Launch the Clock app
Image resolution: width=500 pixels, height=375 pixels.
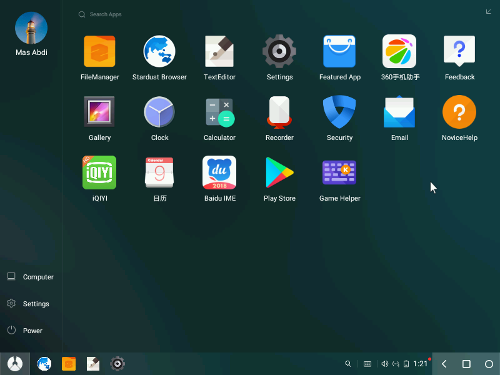159,112
